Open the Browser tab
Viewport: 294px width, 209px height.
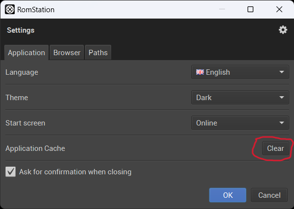point(67,53)
